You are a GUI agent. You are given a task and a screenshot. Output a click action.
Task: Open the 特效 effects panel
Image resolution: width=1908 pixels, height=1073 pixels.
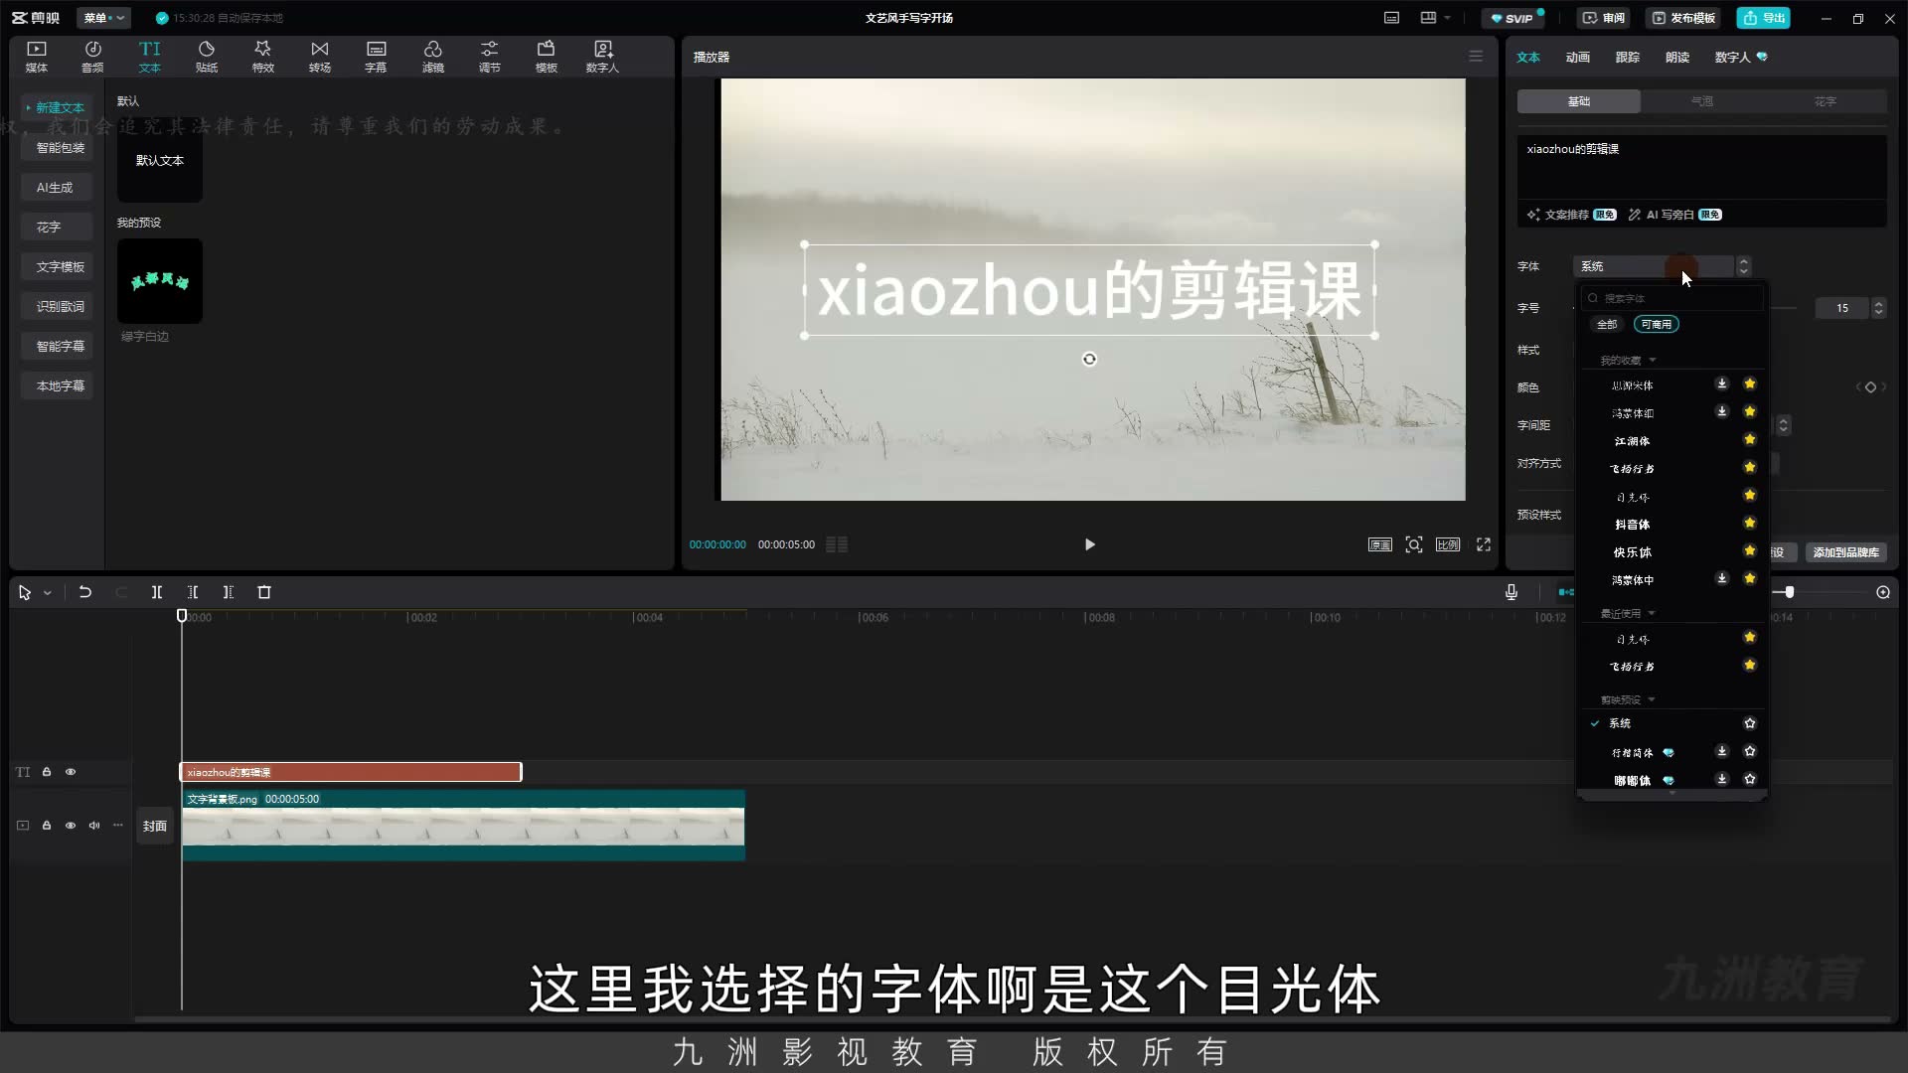pos(263,57)
